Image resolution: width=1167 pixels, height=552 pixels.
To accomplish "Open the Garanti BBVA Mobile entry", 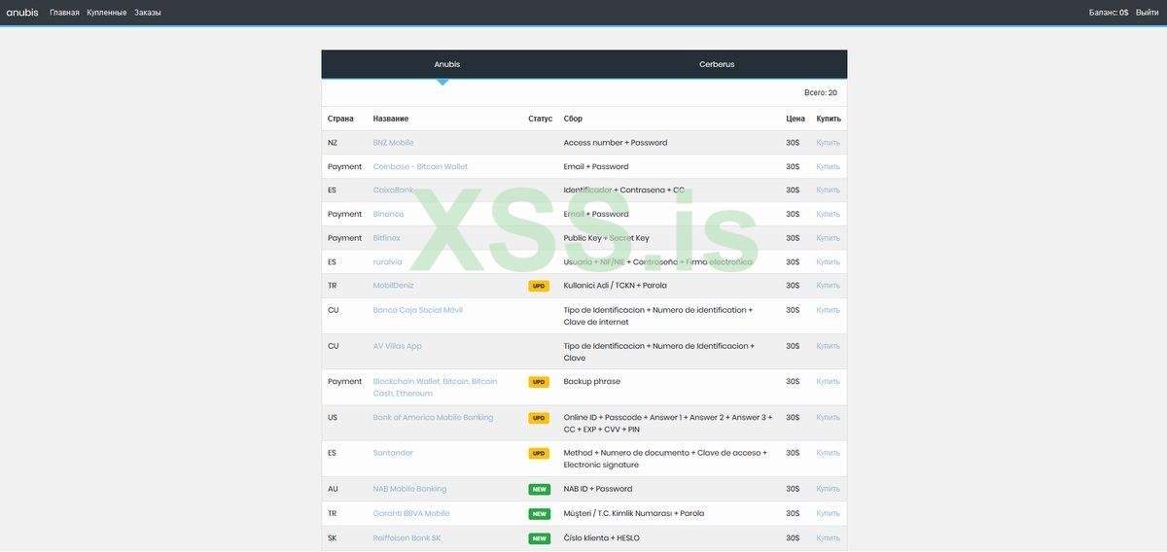I will pyautogui.click(x=411, y=513).
